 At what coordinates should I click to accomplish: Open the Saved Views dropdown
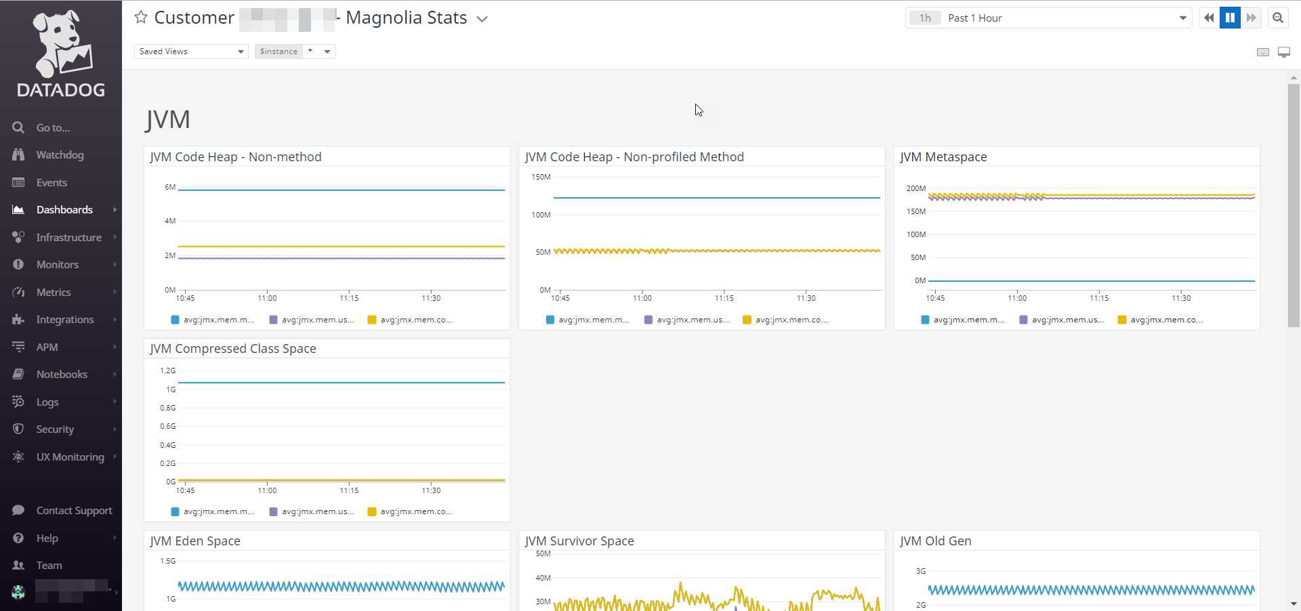191,51
